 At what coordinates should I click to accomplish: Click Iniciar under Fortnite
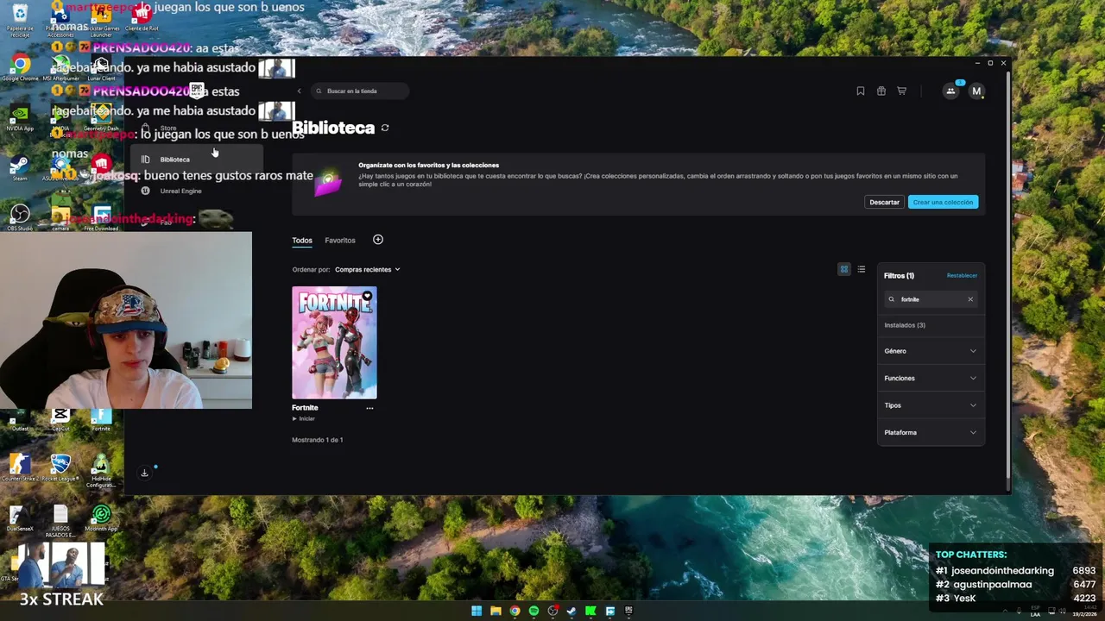(303, 419)
